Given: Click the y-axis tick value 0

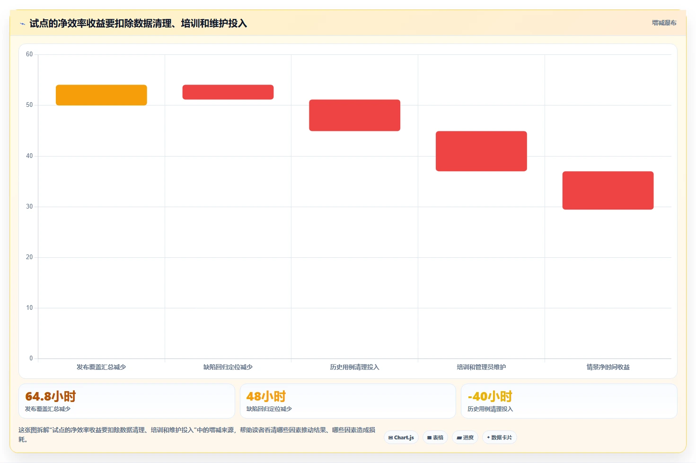Looking at the screenshot, I should (x=31, y=358).
